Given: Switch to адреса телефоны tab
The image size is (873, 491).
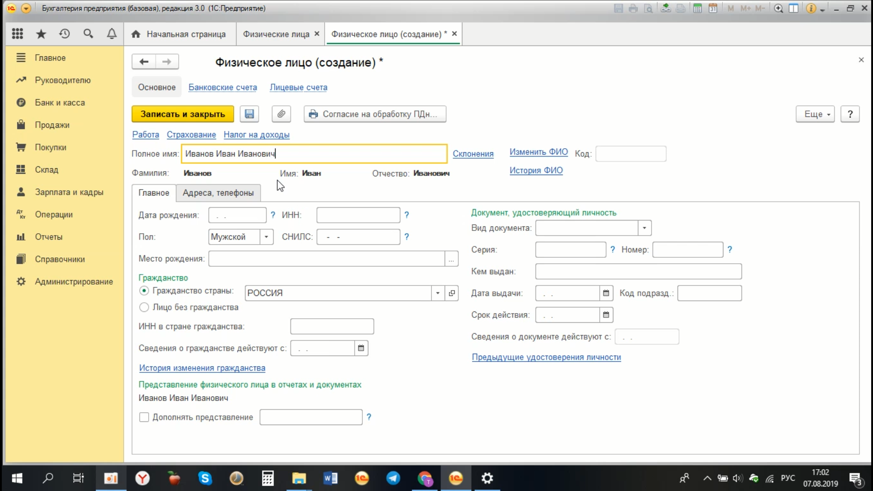Looking at the screenshot, I should point(218,192).
